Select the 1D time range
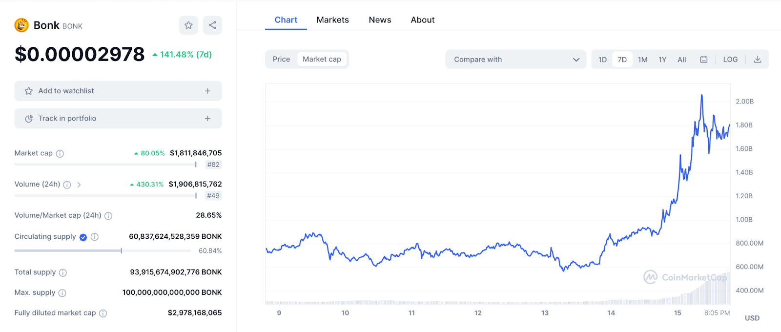781x332 pixels. 602,60
